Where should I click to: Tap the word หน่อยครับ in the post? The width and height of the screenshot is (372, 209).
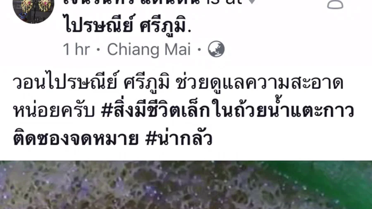54,111
